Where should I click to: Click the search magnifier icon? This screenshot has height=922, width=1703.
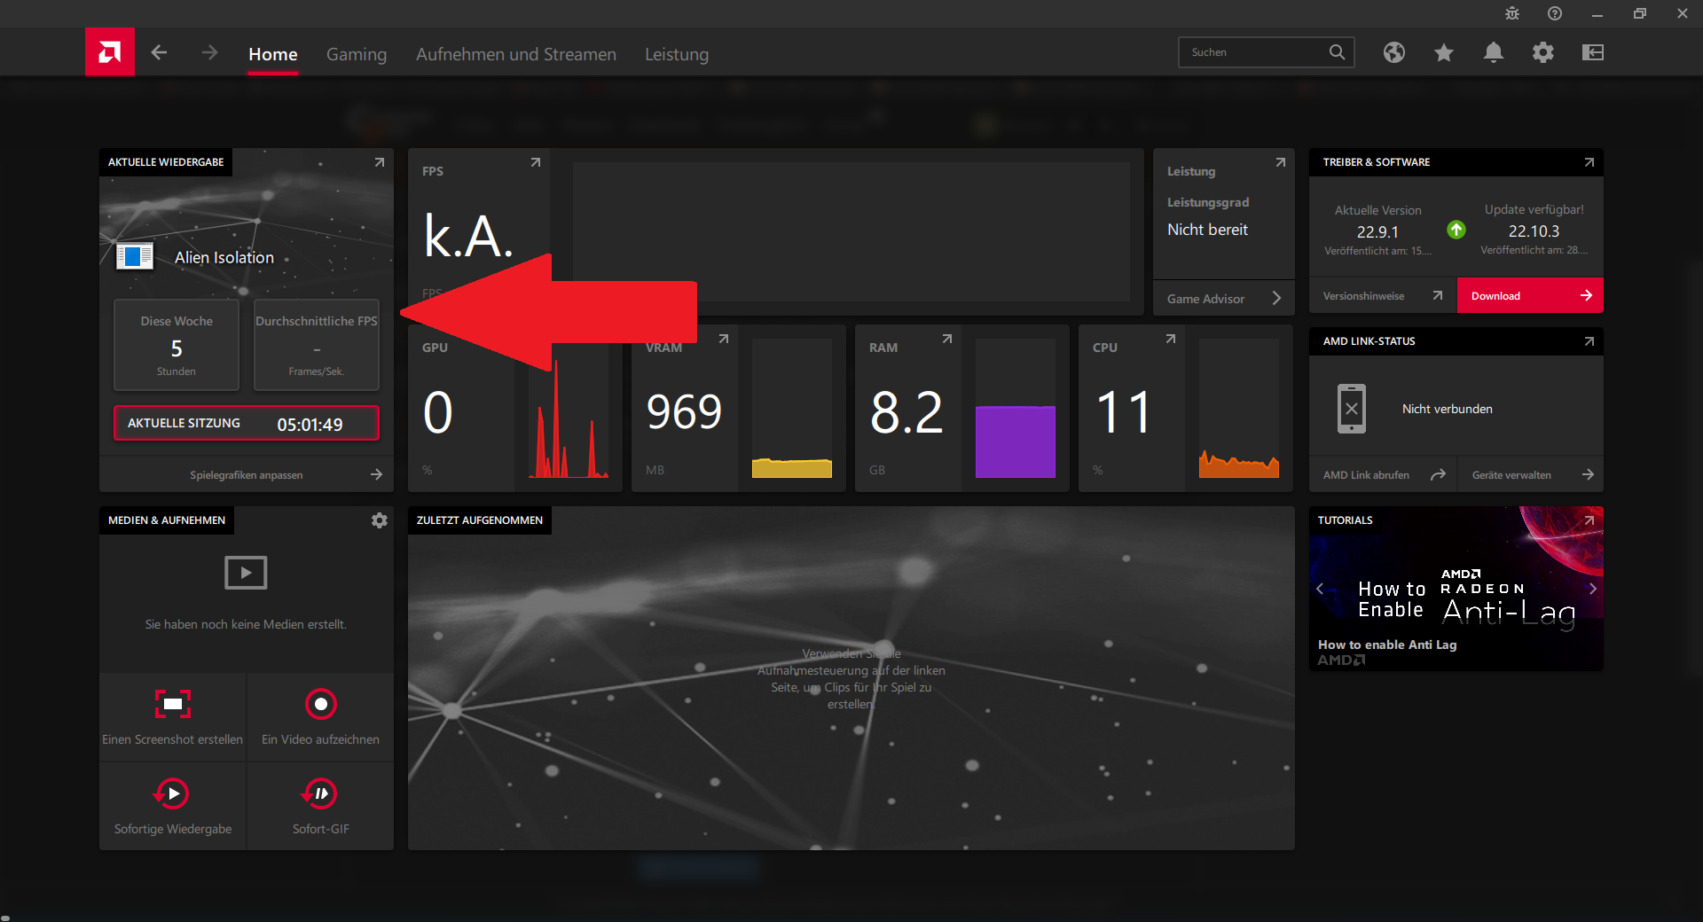[1337, 52]
